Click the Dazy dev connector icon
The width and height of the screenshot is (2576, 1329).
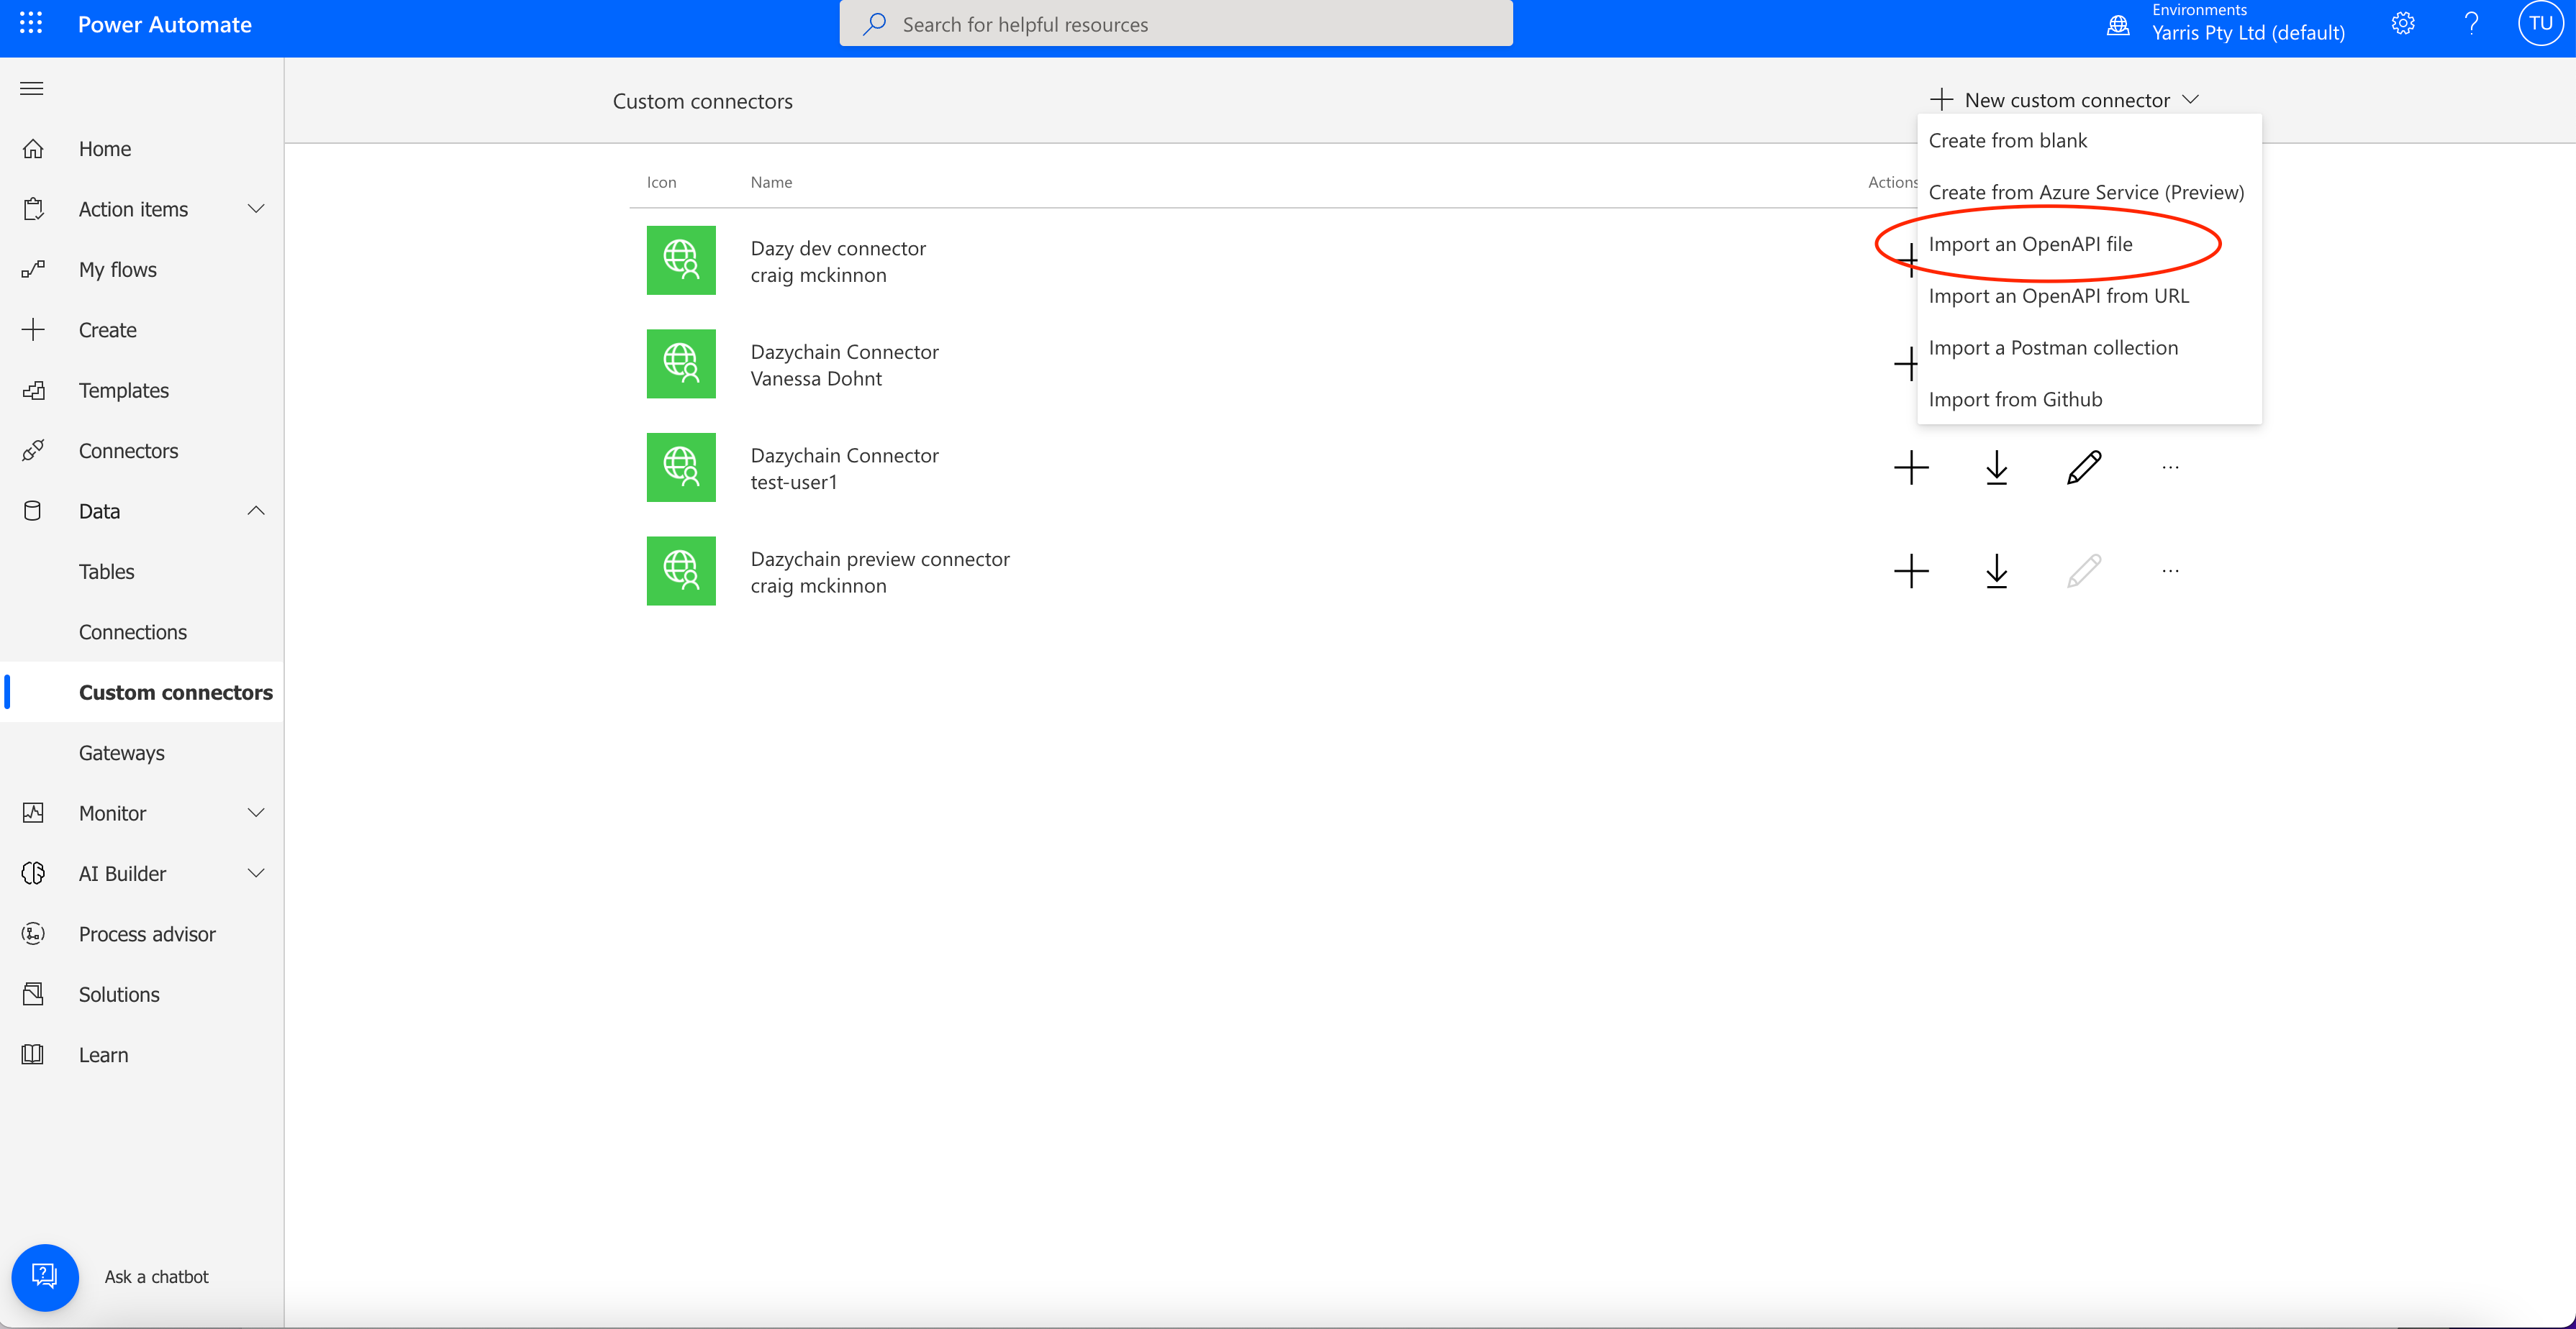tap(681, 260)
